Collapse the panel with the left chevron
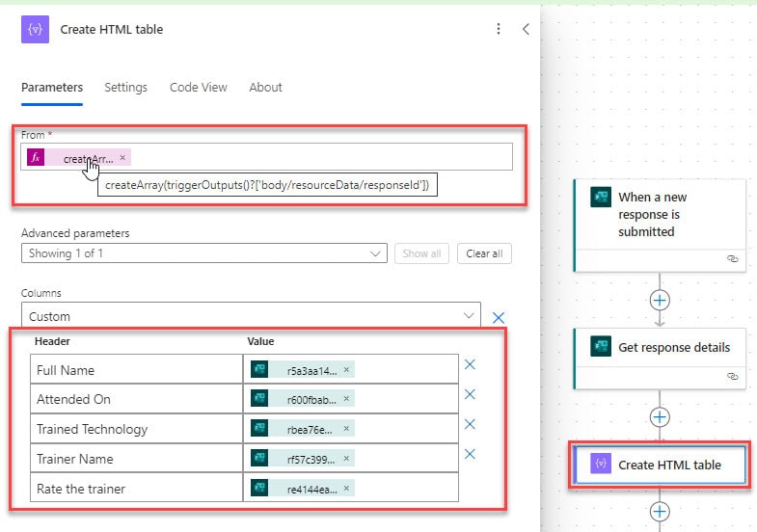This screenshot has width=757, height=532. tap(526, 29)
